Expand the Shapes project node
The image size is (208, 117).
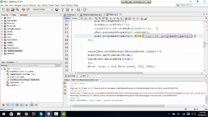point(2,43)
